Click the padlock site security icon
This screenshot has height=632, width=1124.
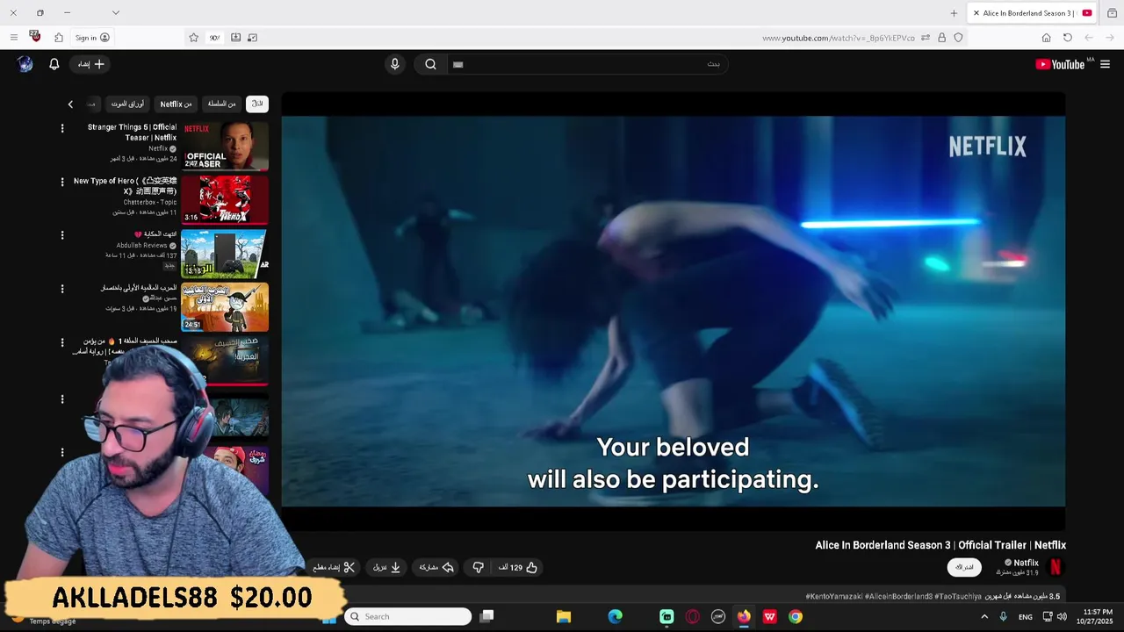[941, 38]
